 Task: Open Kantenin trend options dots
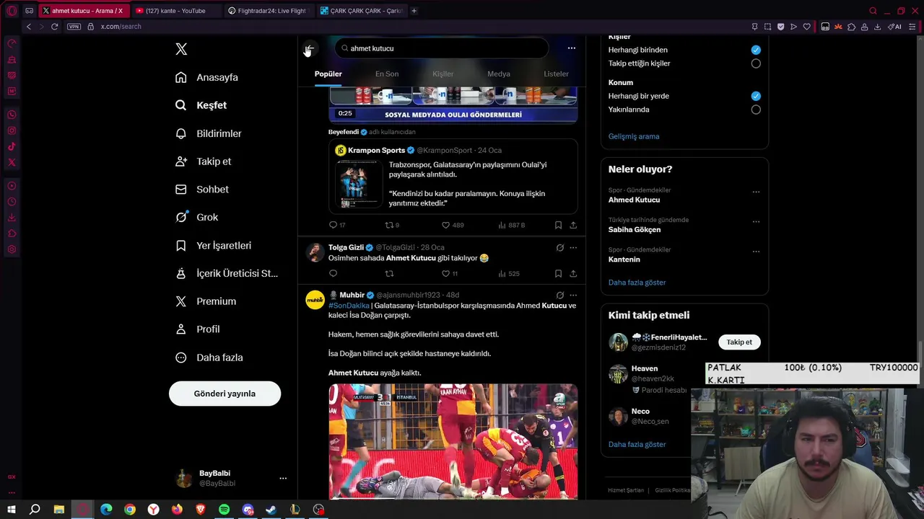coord(756,252)
